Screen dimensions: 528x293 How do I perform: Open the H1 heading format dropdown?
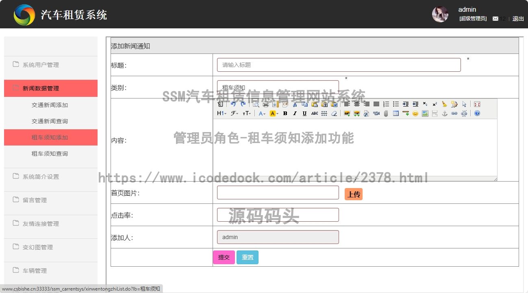pyautogui.click(x=222, y=113)
